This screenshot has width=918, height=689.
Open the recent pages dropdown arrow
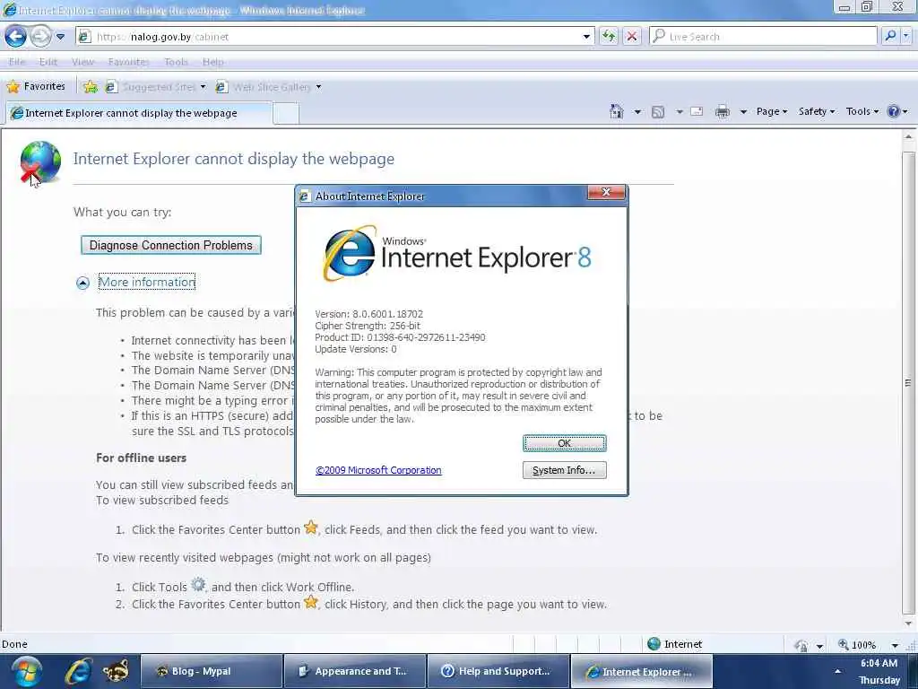tap(60, 37)
